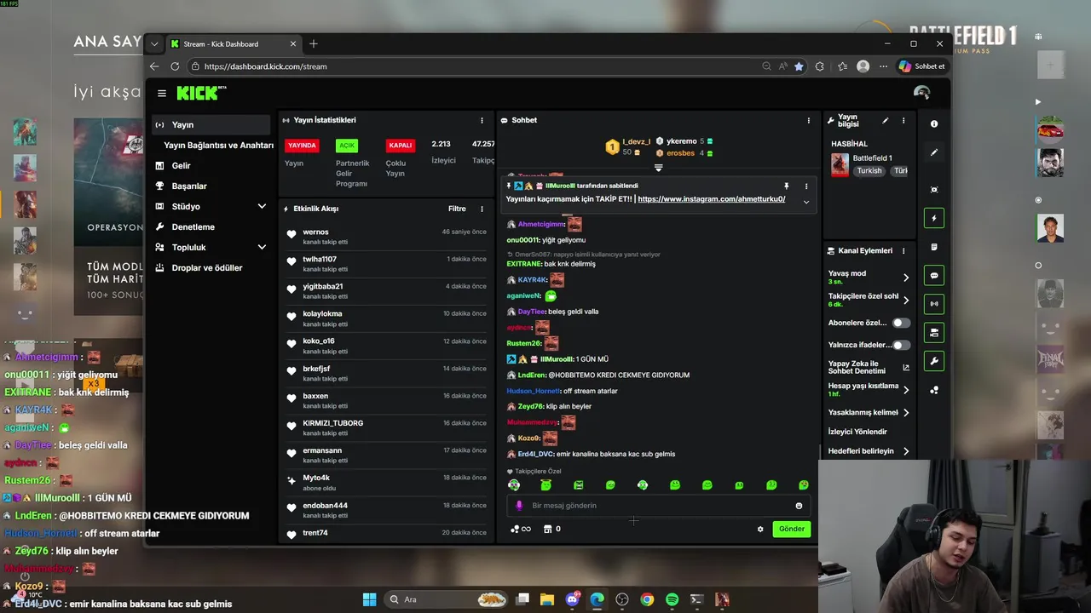Open a new browser tab
1091x613 pixels.
(314, 44)
